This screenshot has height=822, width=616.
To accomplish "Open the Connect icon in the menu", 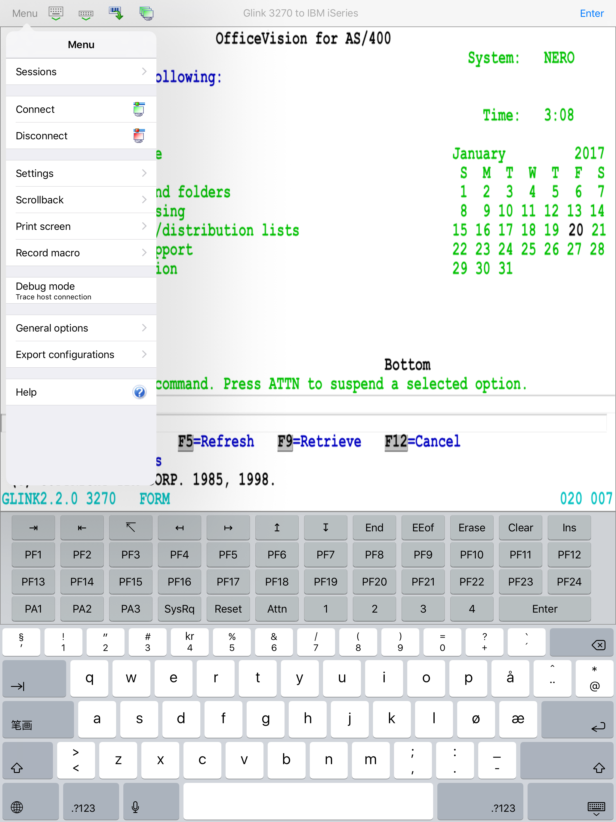I will [x=138, y=109].
